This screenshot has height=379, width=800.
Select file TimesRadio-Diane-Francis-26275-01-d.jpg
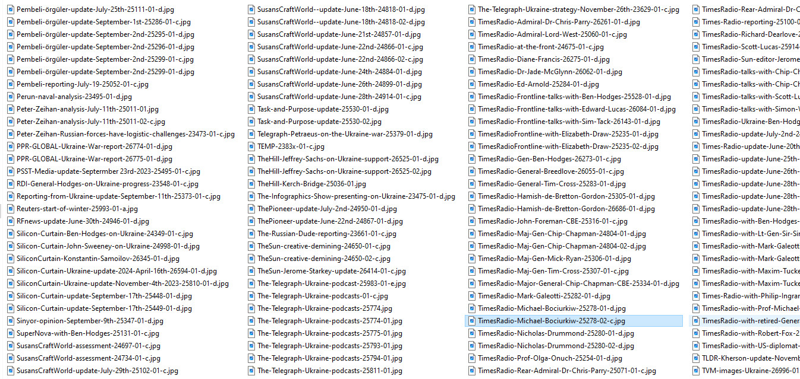click(x=544, y=59)
